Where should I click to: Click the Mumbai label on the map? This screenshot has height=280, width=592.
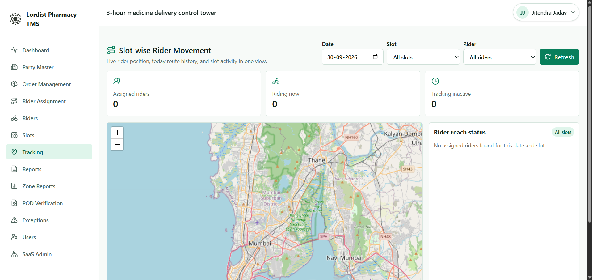260,244
